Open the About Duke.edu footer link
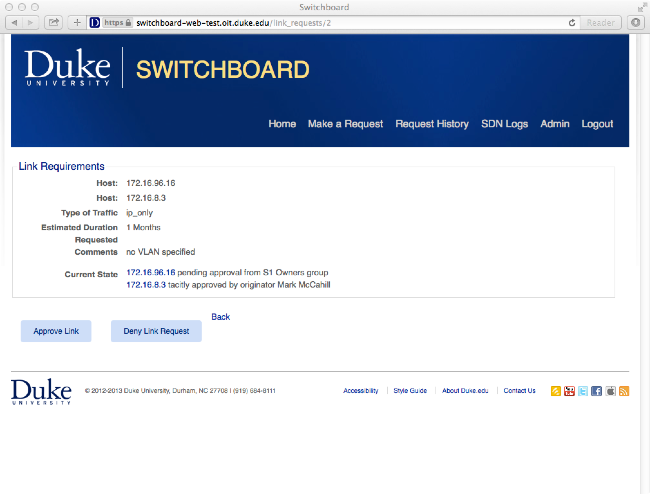 point(465,391)
